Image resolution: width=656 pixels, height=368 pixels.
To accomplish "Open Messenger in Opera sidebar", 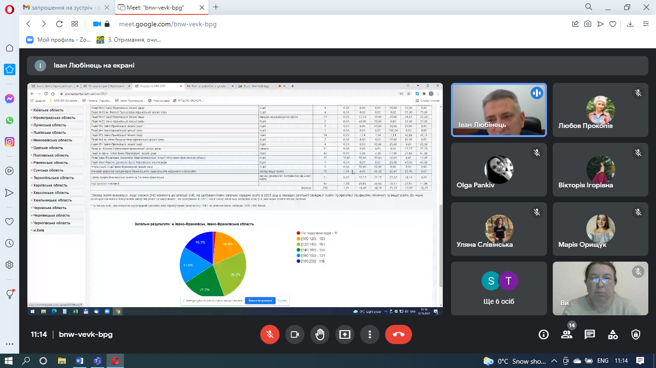I will click(10, 99).
